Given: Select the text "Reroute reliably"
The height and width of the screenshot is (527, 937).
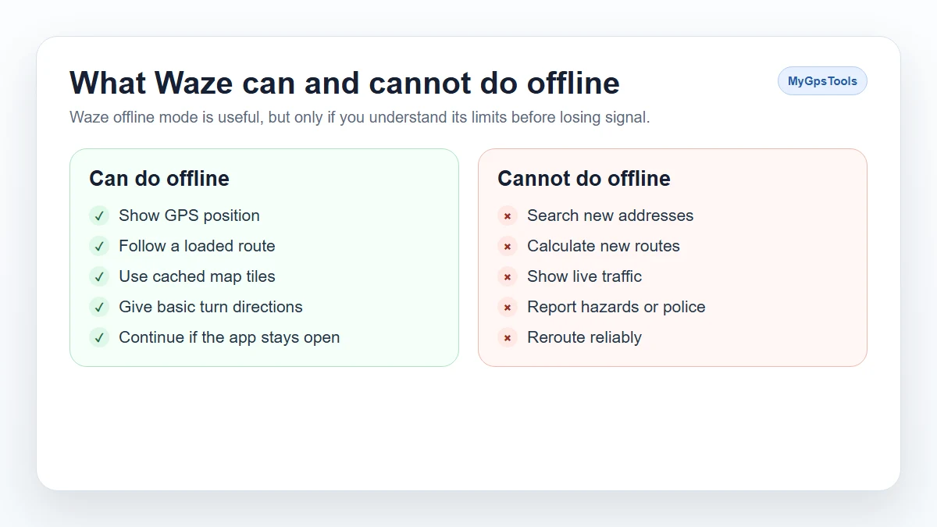Looking at the screenshot, I should pyautogui.click(x=585, y=337).
